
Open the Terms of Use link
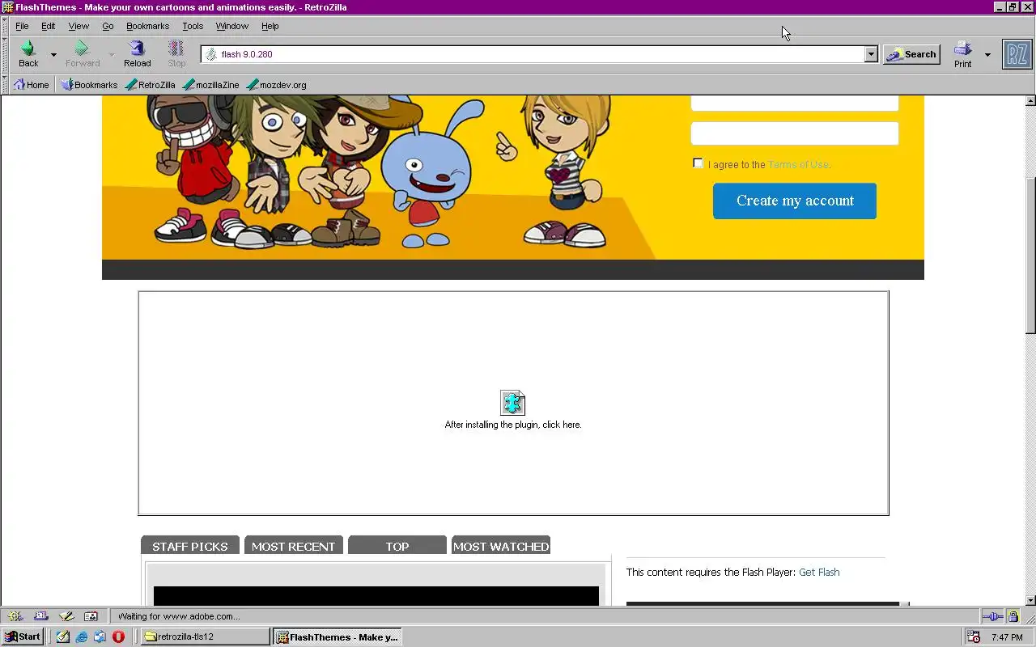(798, 164)
